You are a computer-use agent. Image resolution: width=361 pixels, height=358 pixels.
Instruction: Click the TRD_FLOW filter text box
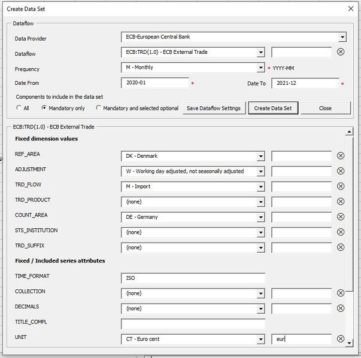301,186
